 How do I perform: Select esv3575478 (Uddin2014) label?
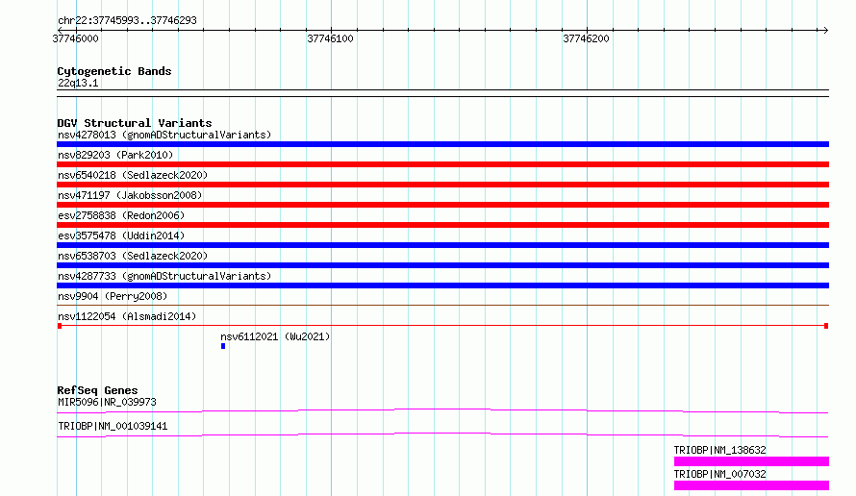[121, 236]
